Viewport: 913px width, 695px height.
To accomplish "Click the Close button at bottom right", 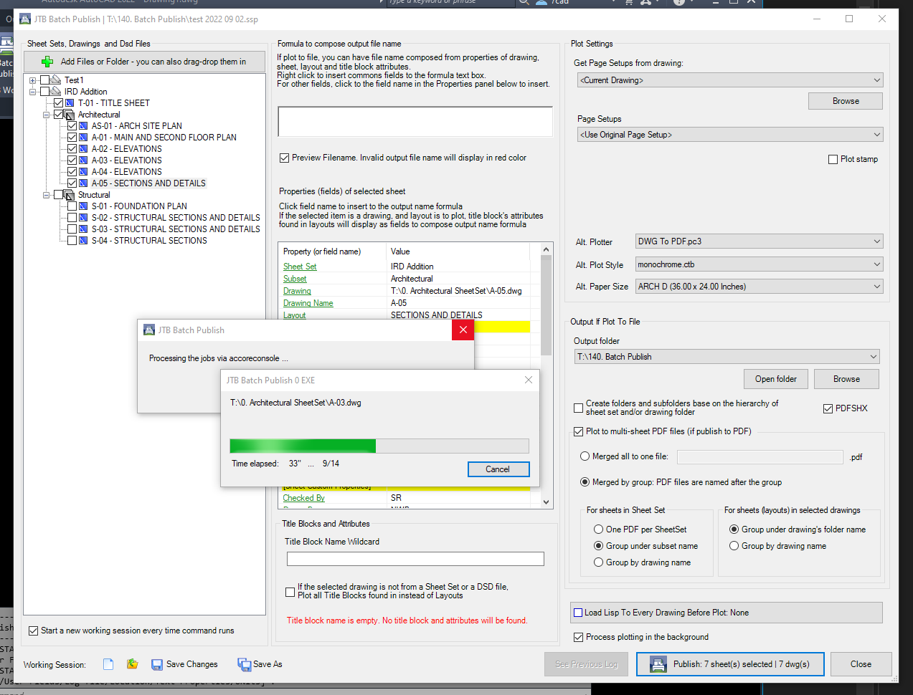I will click(x=861, y=664).
